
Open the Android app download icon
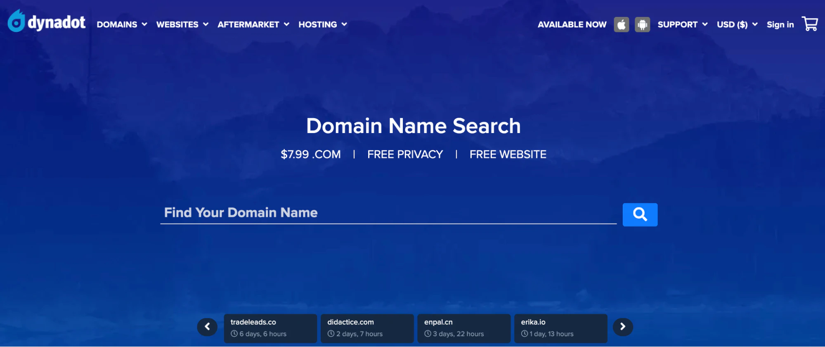click(x=642, y=24)
